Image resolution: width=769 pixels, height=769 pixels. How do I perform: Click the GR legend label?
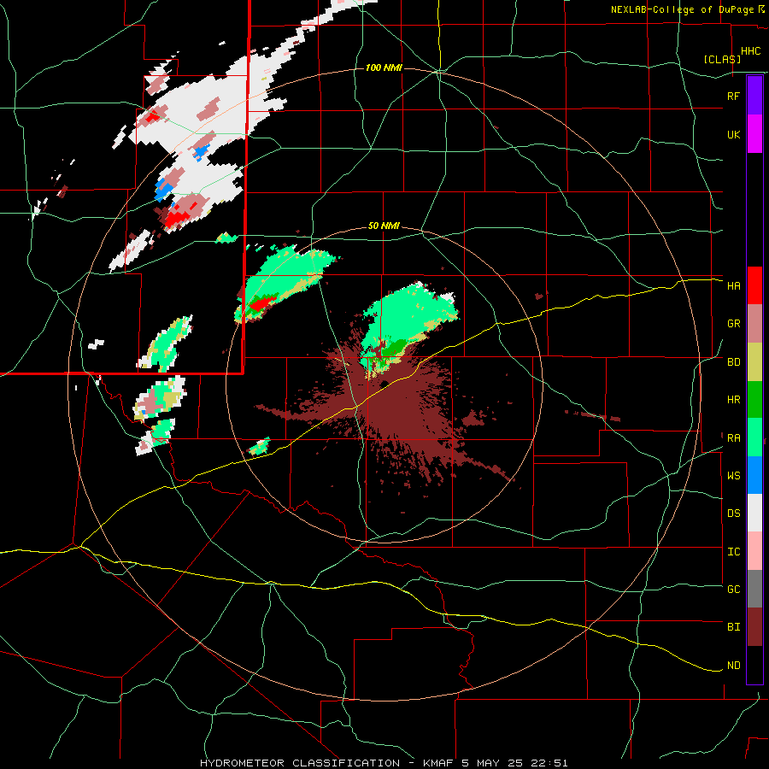[x=733, y=324]
